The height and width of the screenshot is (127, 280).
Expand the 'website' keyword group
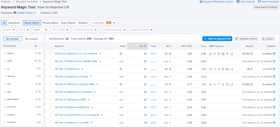(5, 76)
